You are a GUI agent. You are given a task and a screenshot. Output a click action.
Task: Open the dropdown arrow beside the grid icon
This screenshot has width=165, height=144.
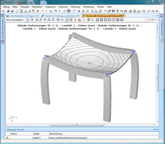point(71,11)
